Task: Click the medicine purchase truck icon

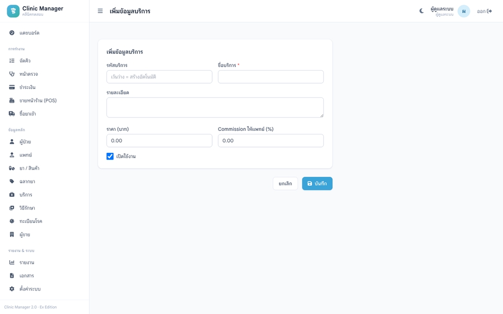Action: coord(12,114)
